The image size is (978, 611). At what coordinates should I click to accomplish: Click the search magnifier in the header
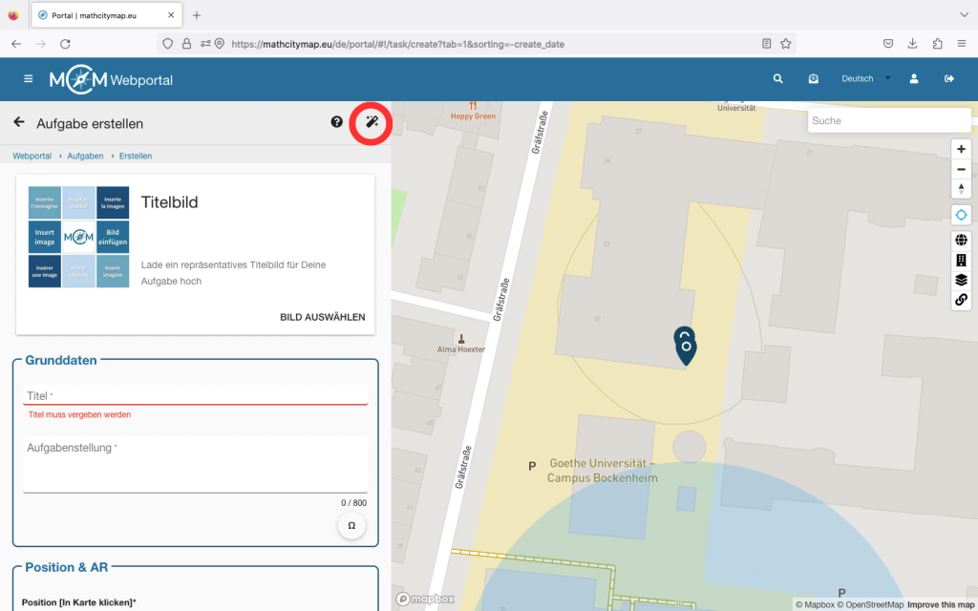coord(777,79)
